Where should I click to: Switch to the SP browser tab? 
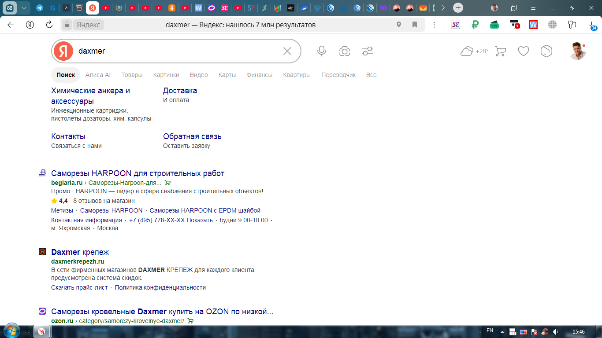[x=251, y=8]
